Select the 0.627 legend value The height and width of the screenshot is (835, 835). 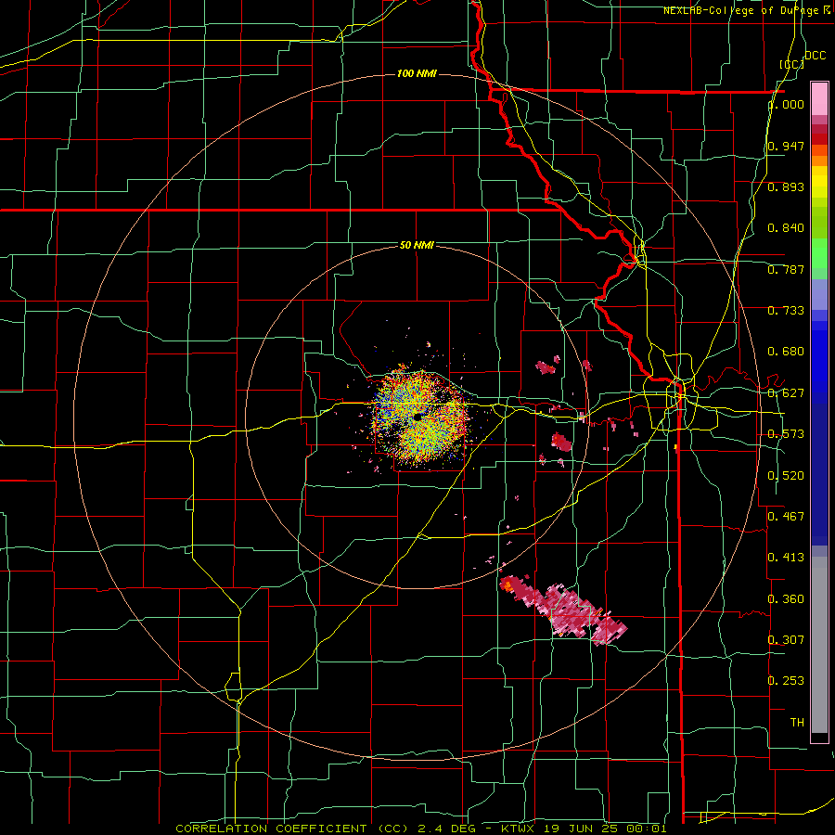pyautogui.click(x=786, y=393)
